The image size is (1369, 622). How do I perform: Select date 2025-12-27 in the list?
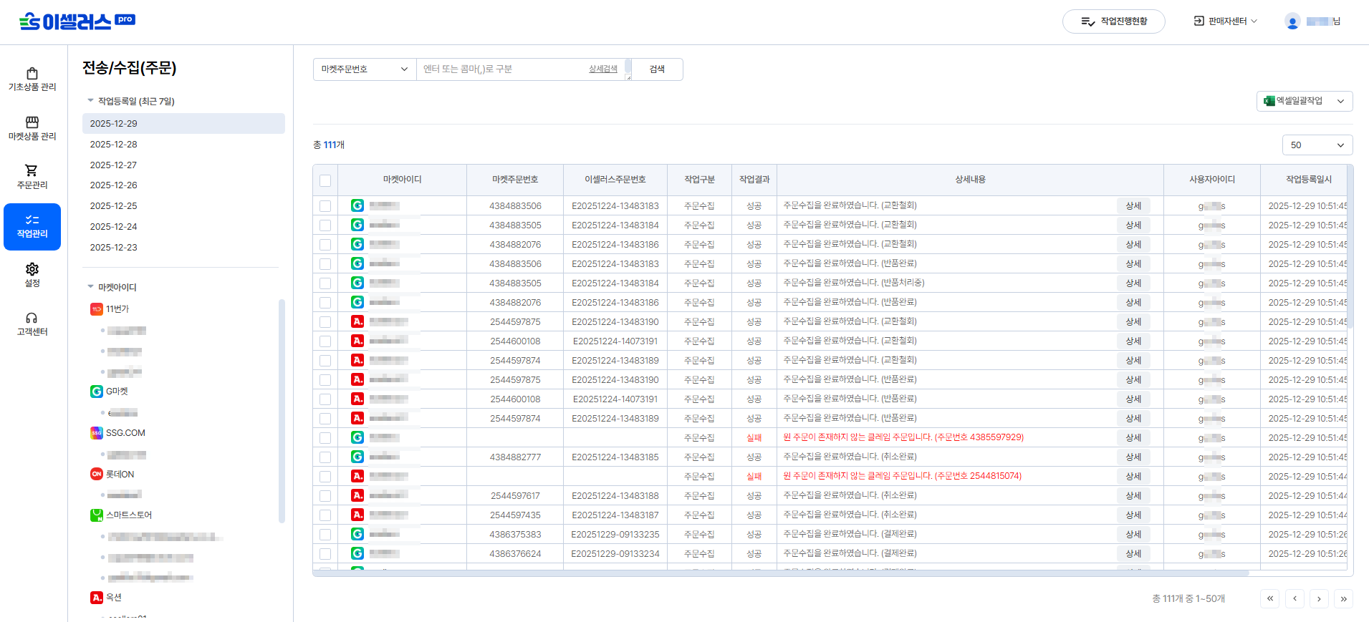pyautogui.click(x=183, y=165)
